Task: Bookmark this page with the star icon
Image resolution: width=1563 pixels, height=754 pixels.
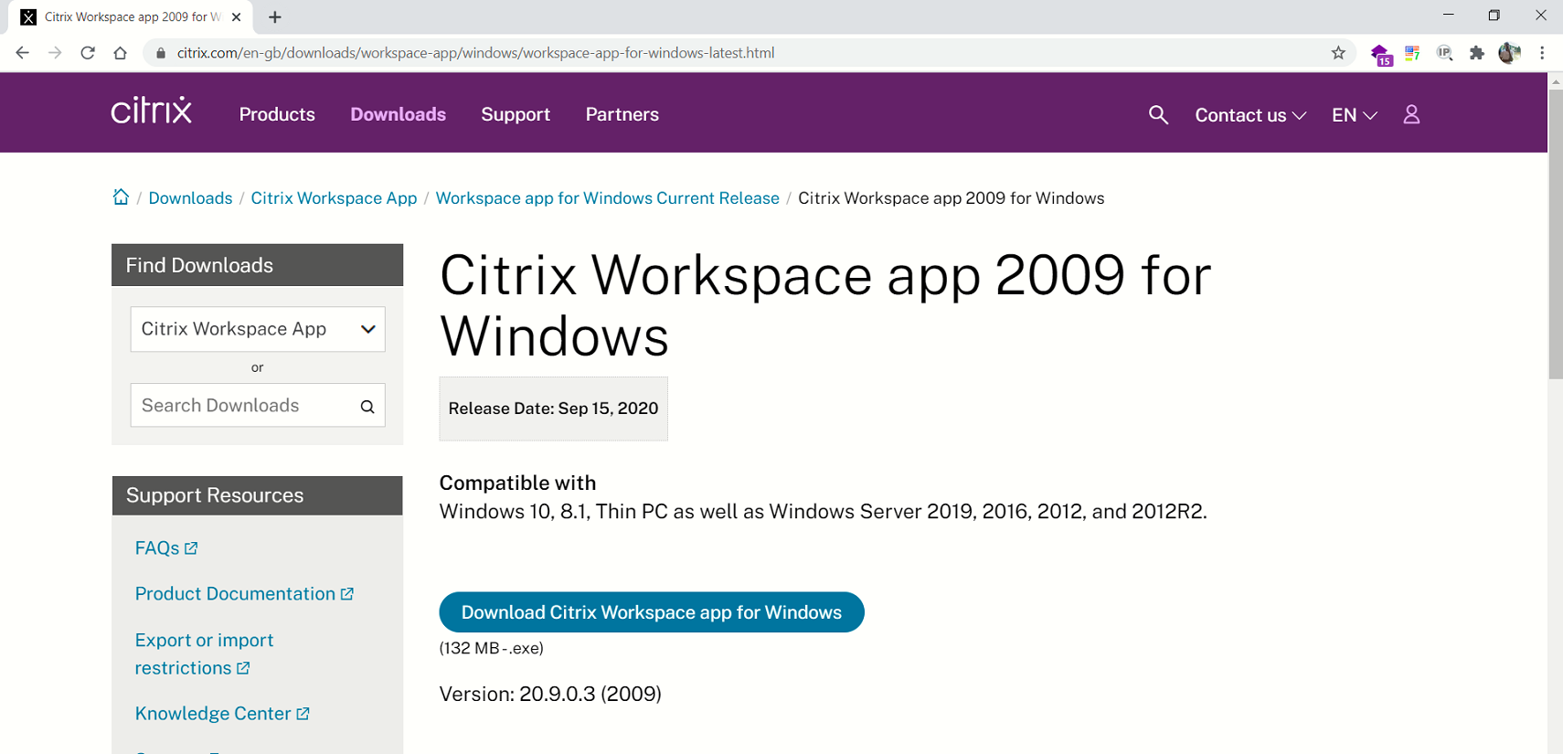Action: pos(1338,53)
